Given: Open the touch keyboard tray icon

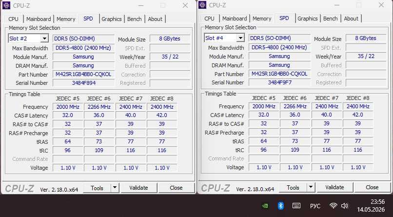Looking at the screenshot, I should click(x=296, y=206).
